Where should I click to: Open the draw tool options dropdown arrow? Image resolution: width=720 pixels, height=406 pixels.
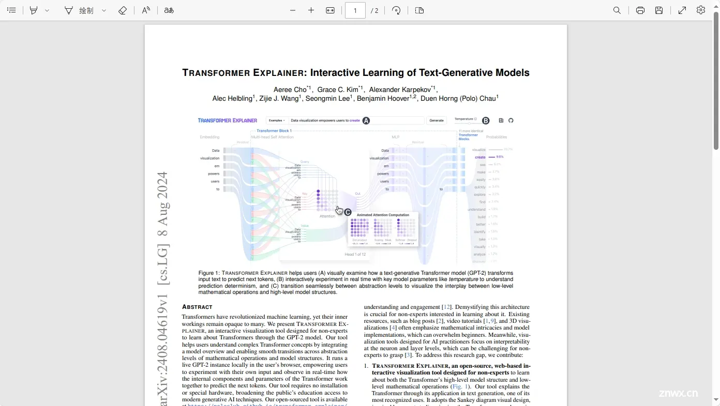pos(104,10)
